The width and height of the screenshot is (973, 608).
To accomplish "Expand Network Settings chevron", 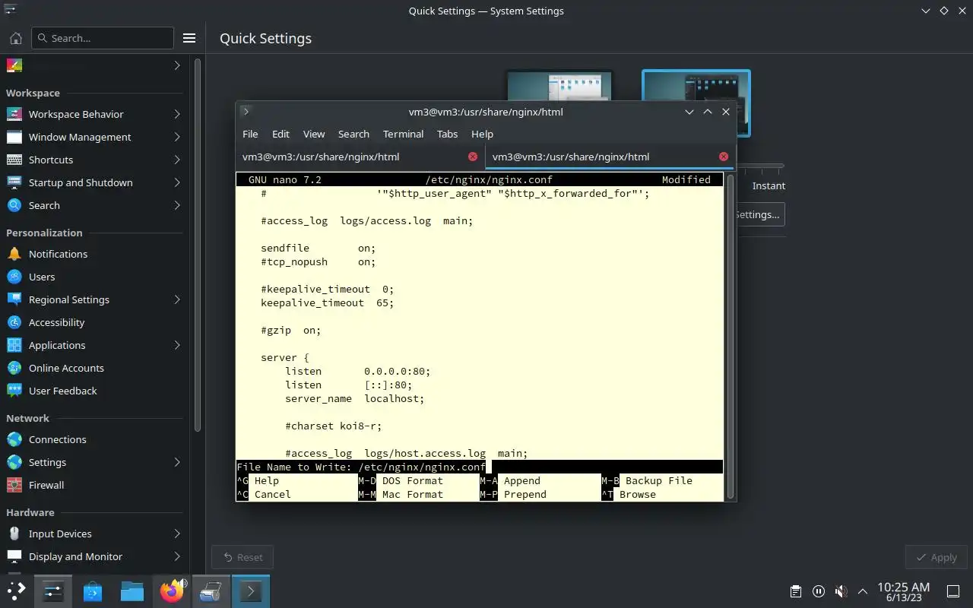I will [x=177, y=462].
